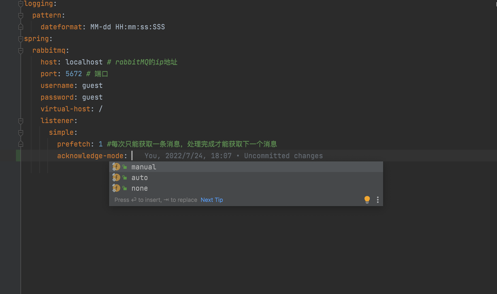Screen dimensions: 497x294
Task: Collapse the listener section fold arrow
Action: click(x=20, y=121)
